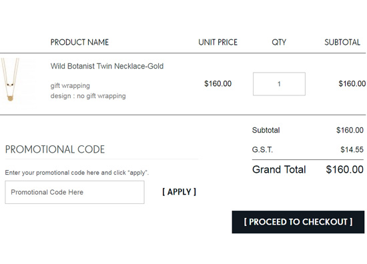The width and height of the screenshot is (367, 264).
Task: Click the PROMOTIONAL CODE heading
Action: click(55, 149)
